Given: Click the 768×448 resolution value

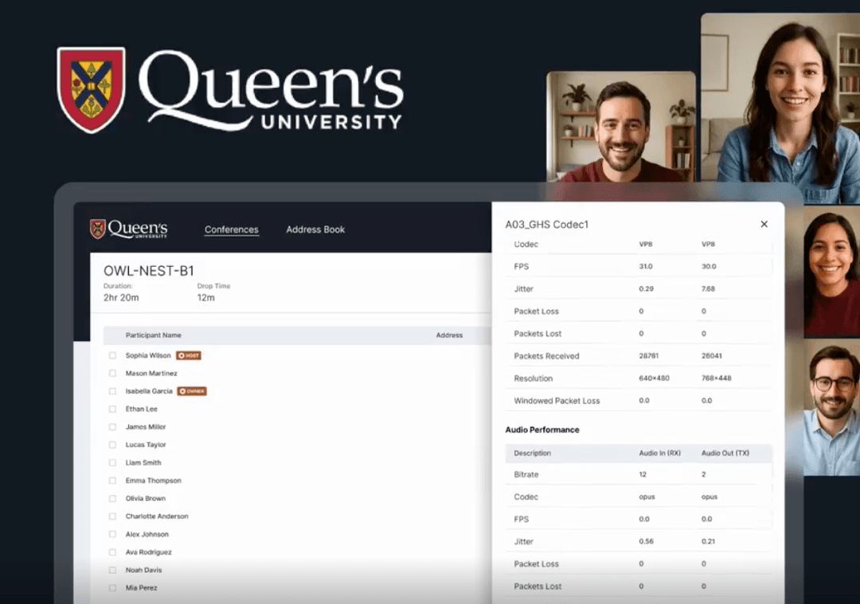Looking at the screenshot, I should [x=717, y=378].
